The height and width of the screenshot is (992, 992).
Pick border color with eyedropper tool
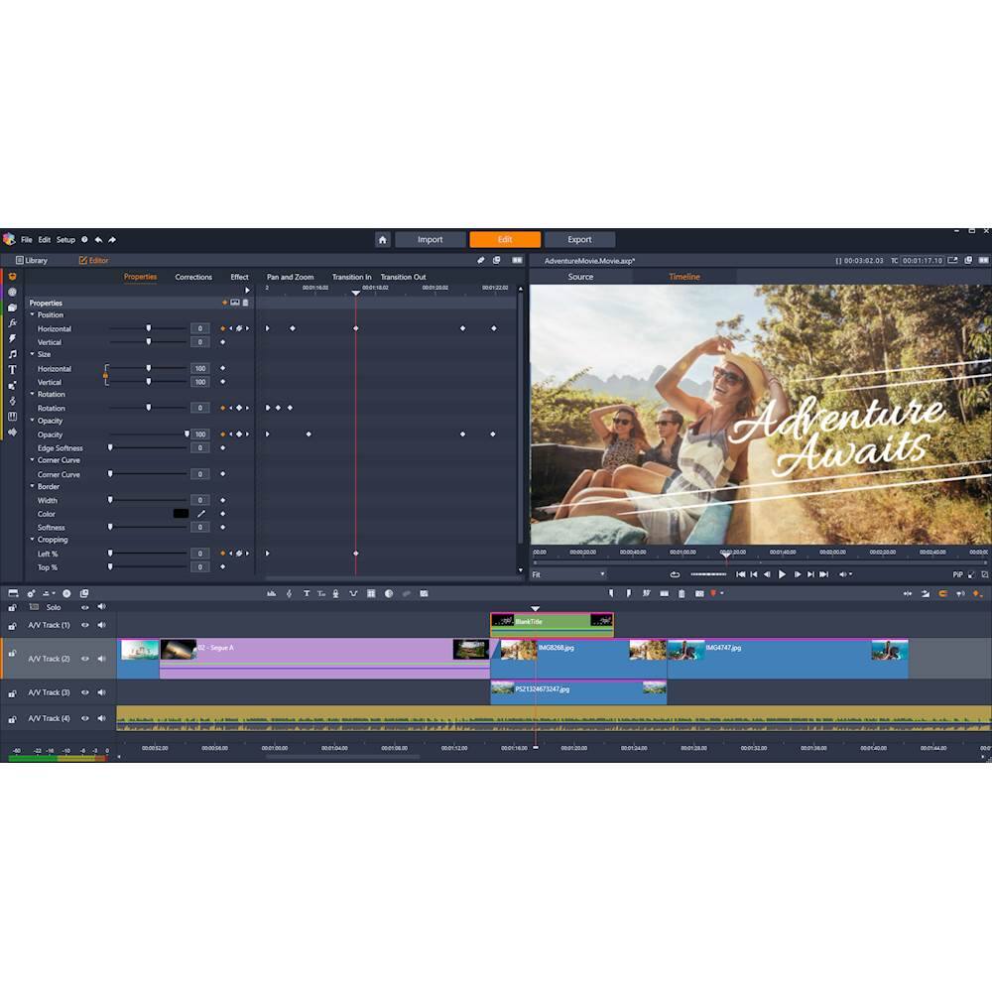pos(201,514)
